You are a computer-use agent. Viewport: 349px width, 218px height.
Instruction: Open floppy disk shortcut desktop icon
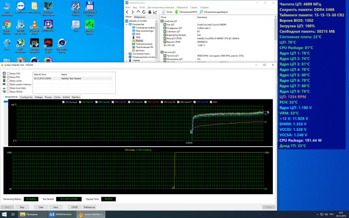click(90, 9)
